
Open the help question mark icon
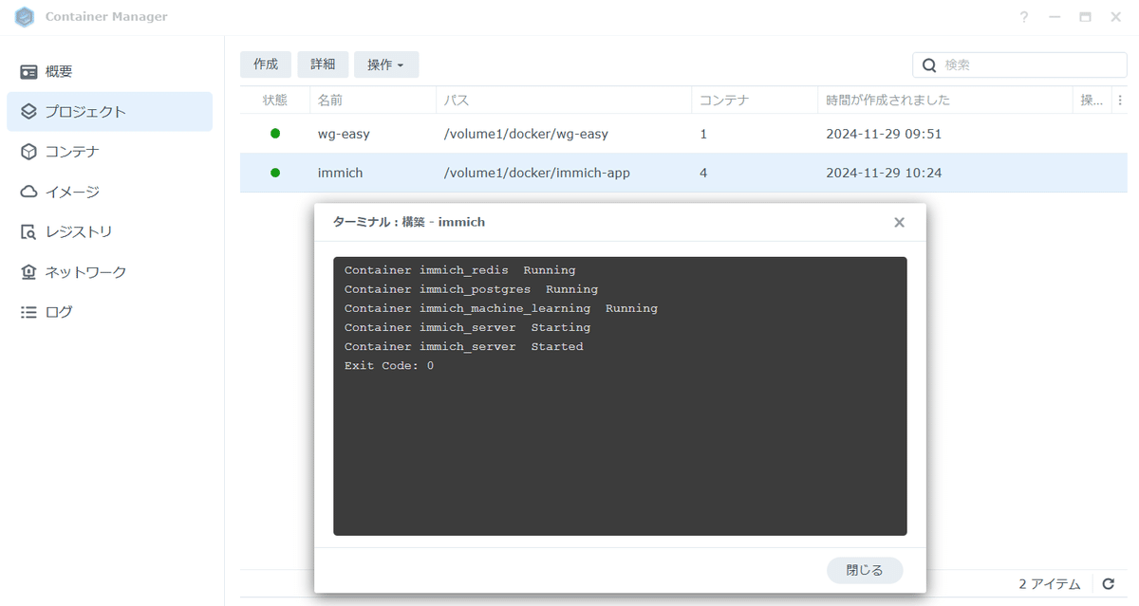[1024, 17]
